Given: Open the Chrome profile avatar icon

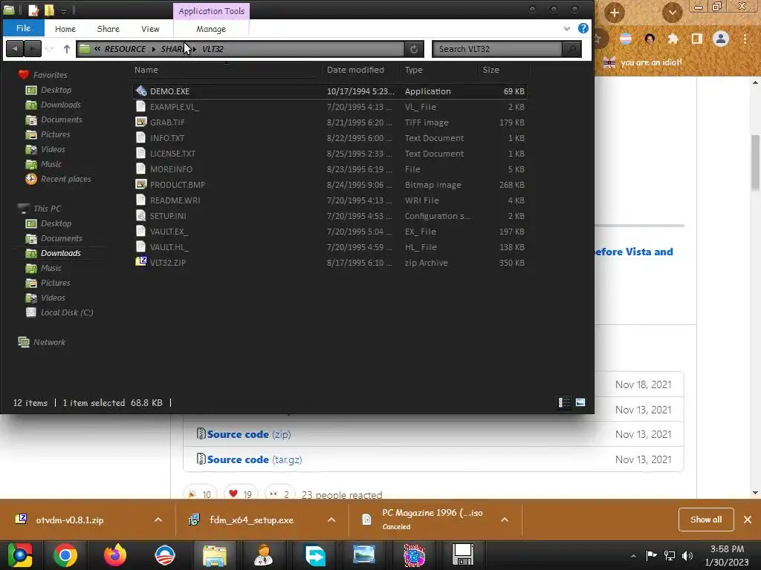Looking at the screenshot, I should tap(721, 39).
